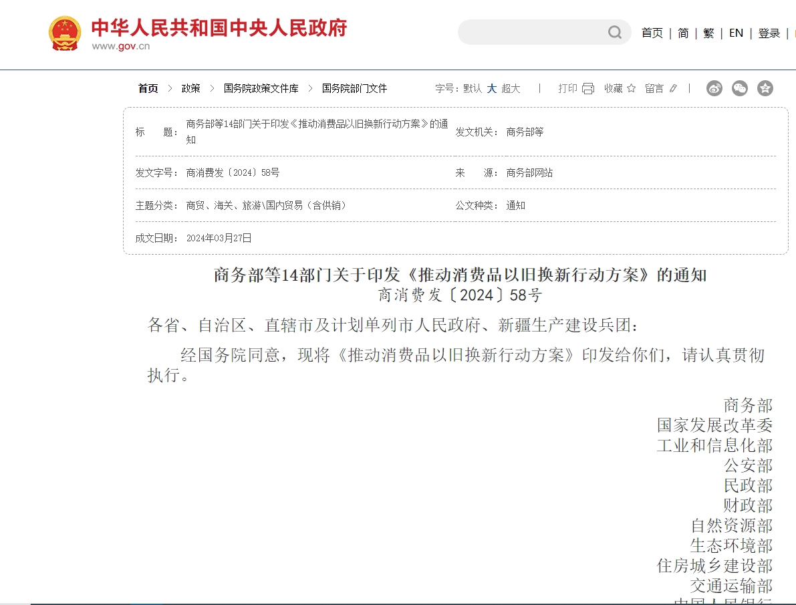Viewport: 796px width, 605px height.
Task: Set font size to 默认
Action: point(473,88)
